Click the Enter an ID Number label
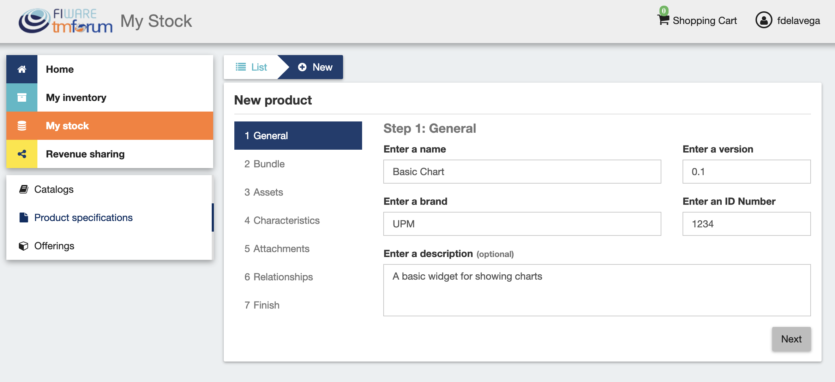Screen dimensions: 835x382 tap(729, 201)
